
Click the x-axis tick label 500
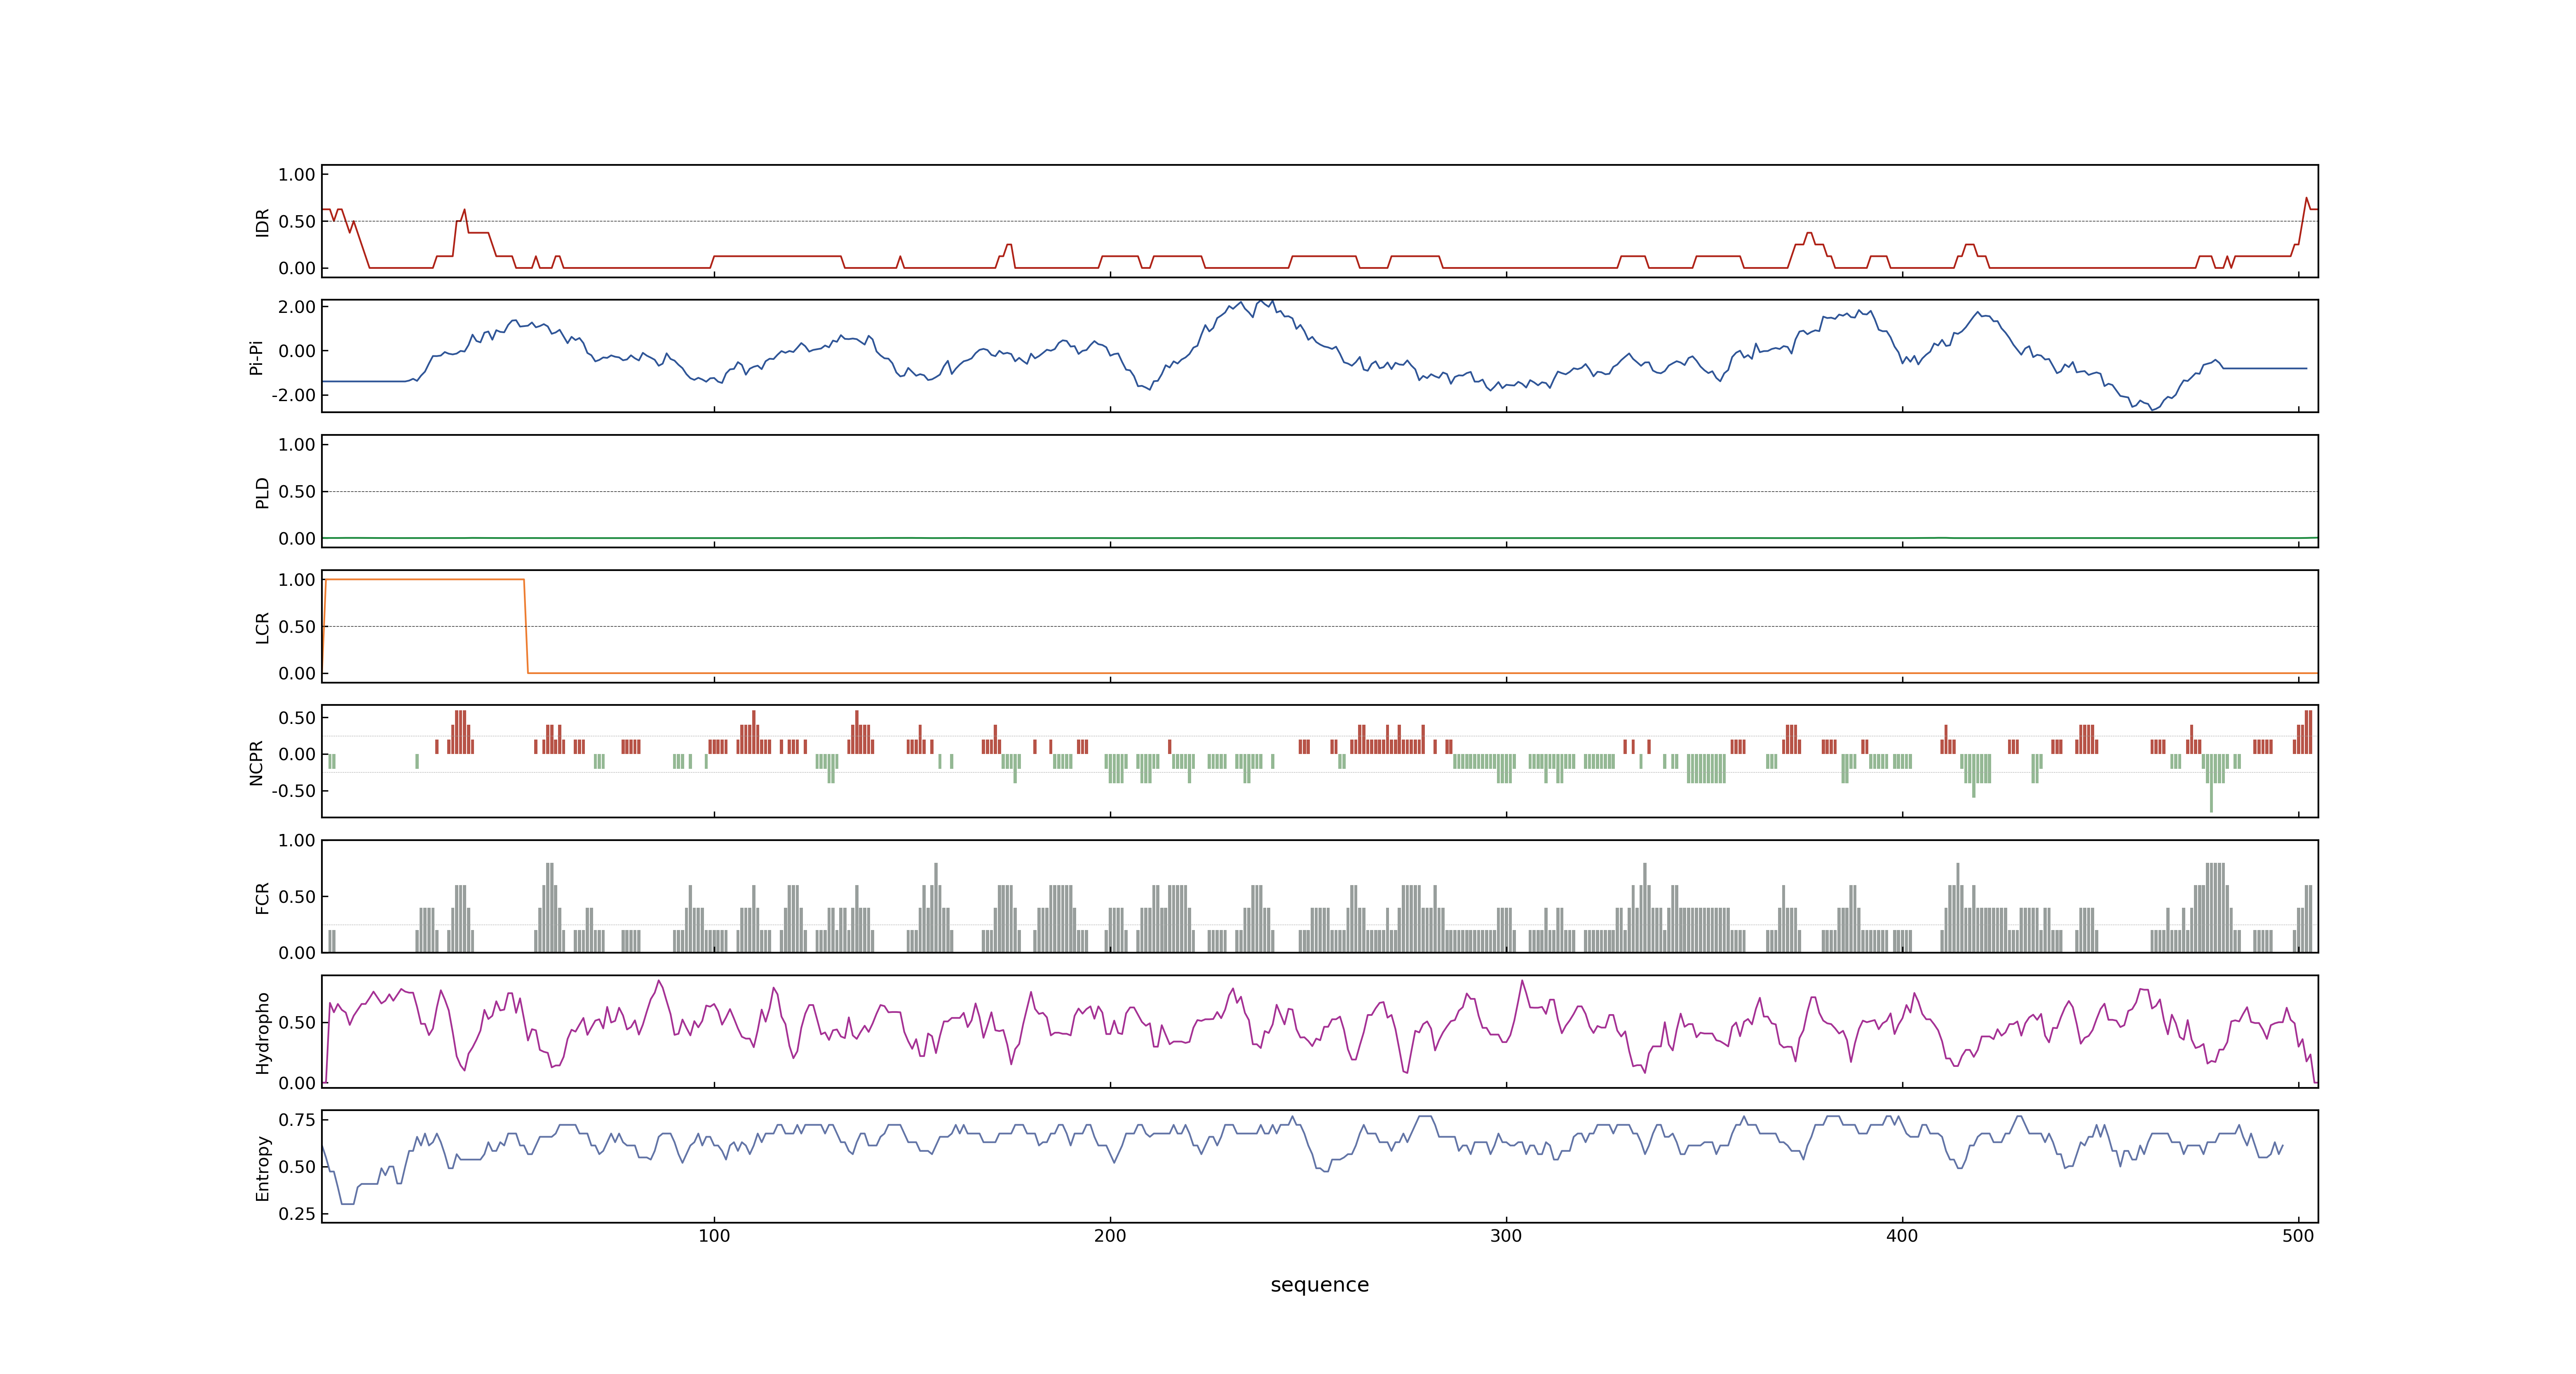[2298, 1236]
